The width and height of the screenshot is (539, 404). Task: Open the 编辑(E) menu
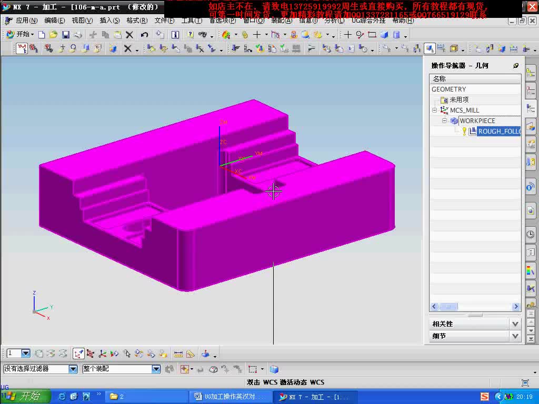pyautogui.click(x=55, y=21)
